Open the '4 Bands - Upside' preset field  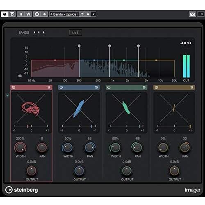(x=64, y=14)
